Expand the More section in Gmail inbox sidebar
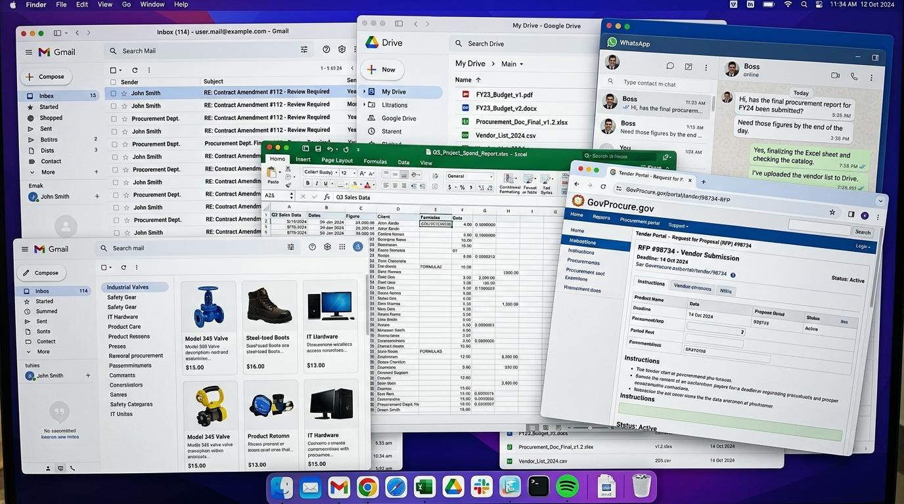Image resolution: width=904 pixels, height=504 pixels. tap(48, 173)
